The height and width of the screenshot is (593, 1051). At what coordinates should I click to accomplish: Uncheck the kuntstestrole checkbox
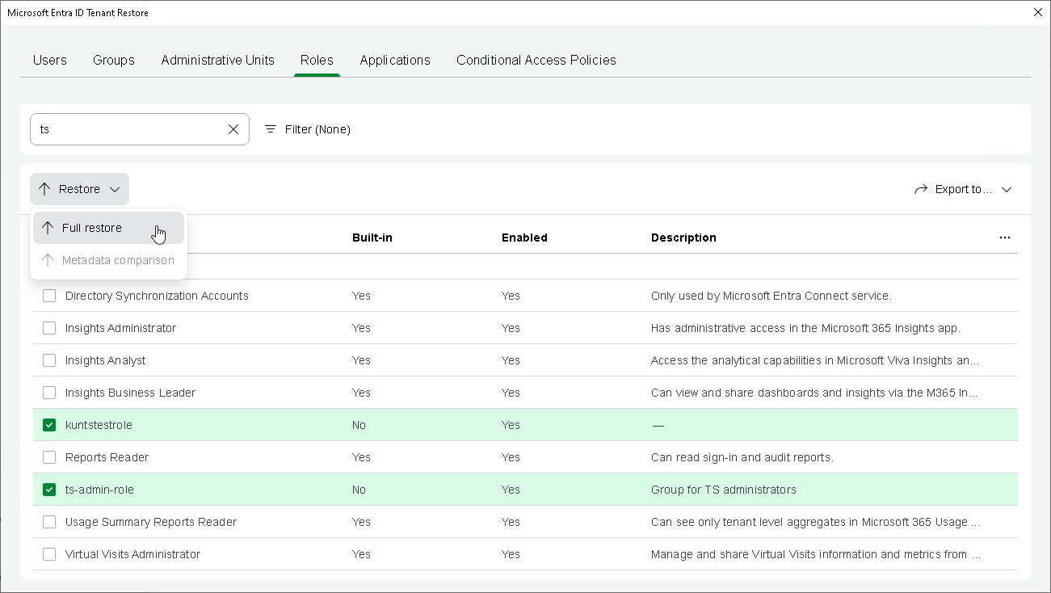click(x=49, y=425)
